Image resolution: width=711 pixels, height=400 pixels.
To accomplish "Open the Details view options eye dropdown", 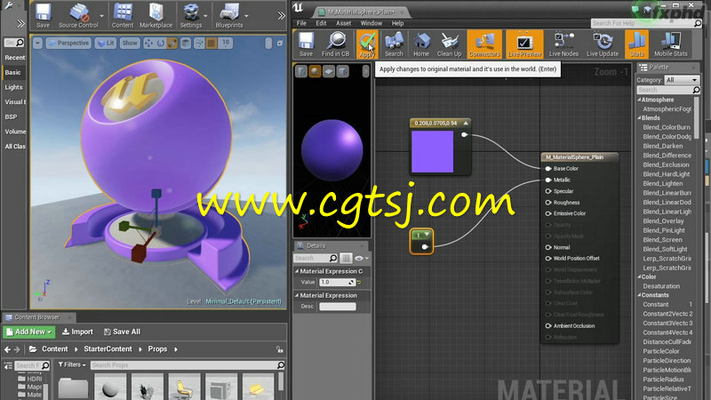I will click(x=362, y=258).
